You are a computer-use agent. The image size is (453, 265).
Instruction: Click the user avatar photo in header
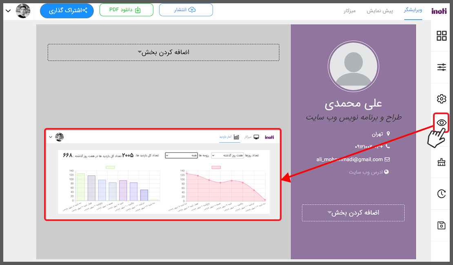pos(23,11)
